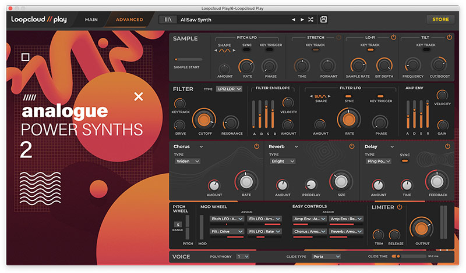Adjust Filter Envelope Sustain slider
Screen dimensions: 466x273
click(266, 114)
